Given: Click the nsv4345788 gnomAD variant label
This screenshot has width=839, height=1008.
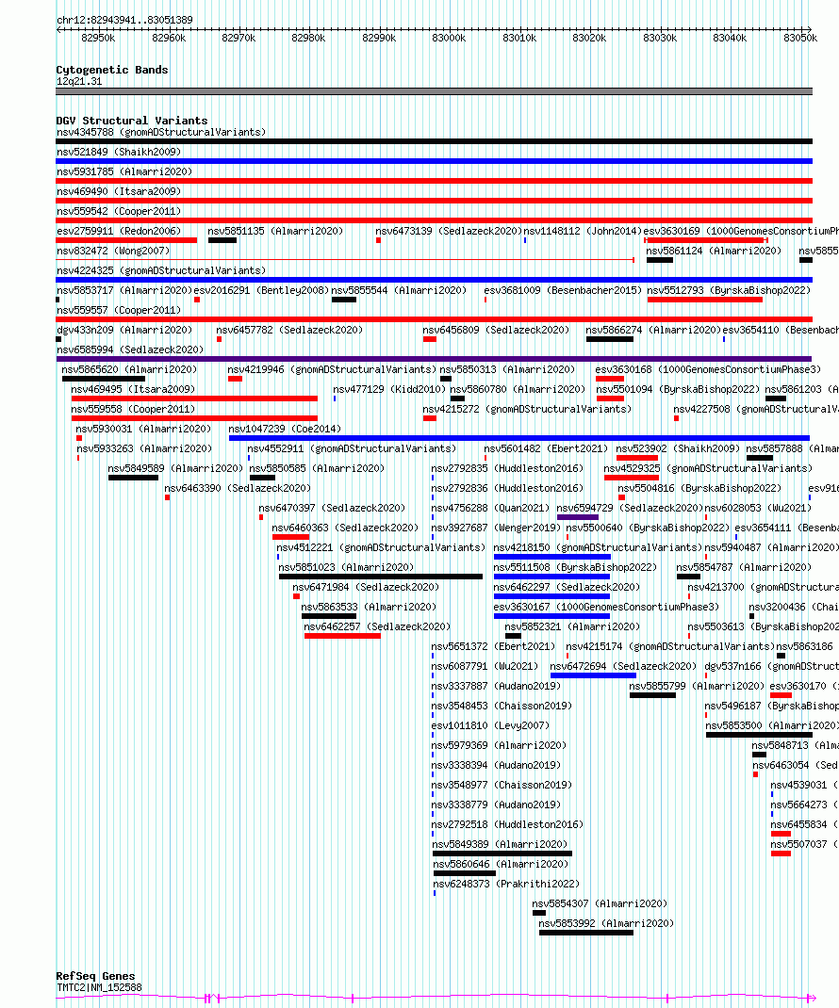Looking at the screenshot, I should (161, 132).
